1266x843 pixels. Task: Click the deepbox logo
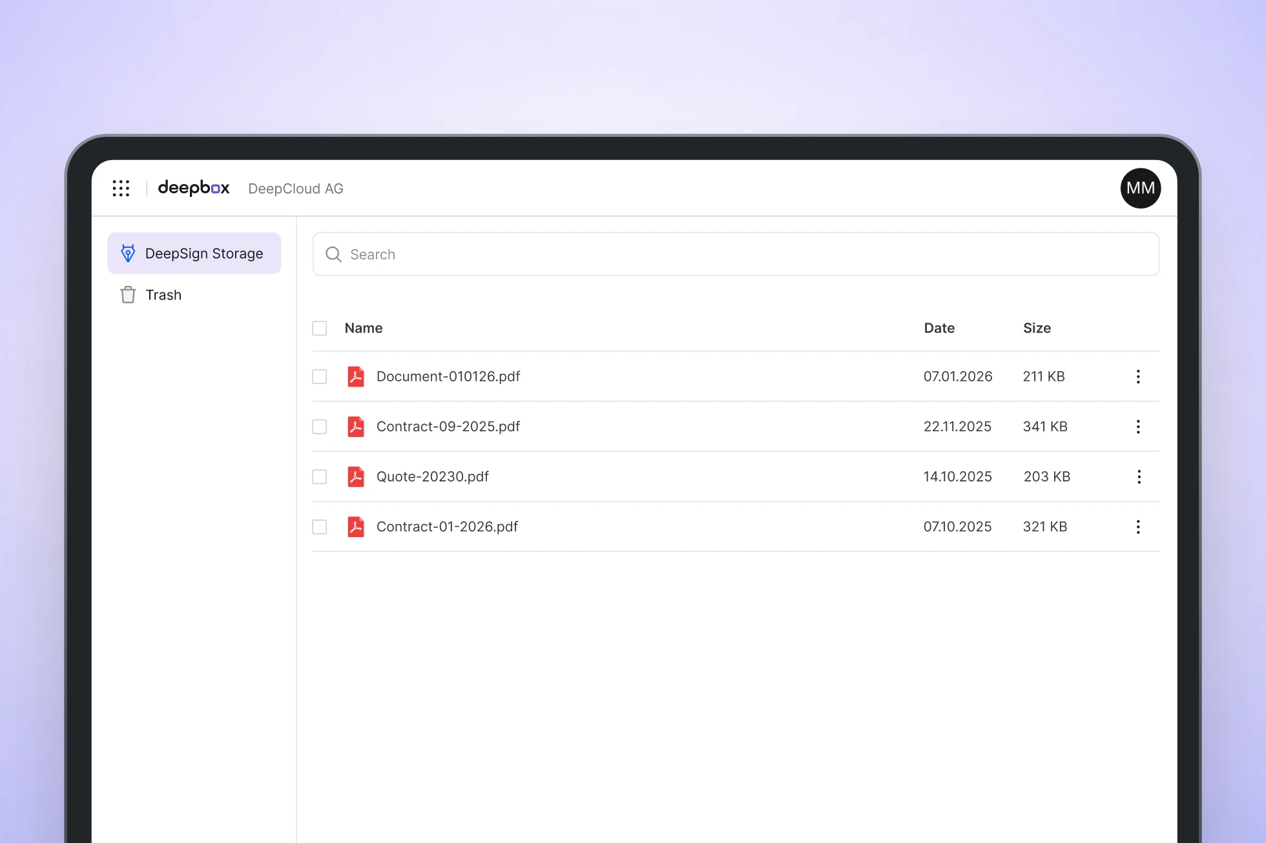194,188
